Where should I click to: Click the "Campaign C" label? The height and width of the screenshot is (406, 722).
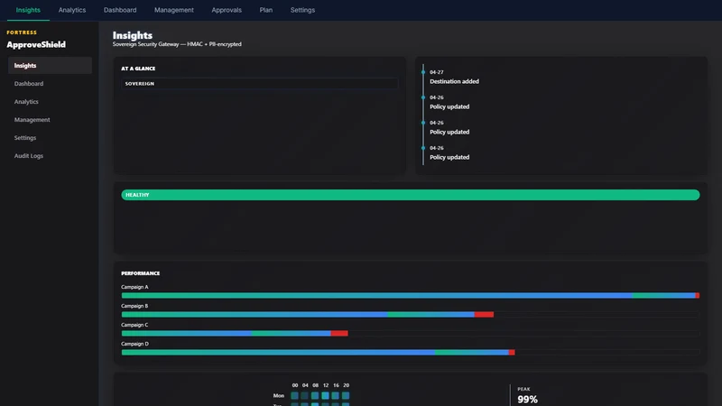tap(134, 325)
